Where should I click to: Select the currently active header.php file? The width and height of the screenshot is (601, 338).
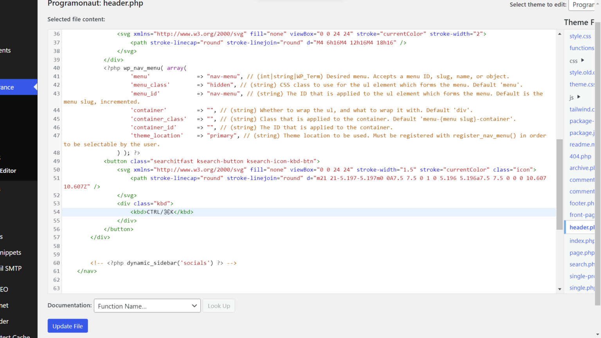[x=581, y=227]
